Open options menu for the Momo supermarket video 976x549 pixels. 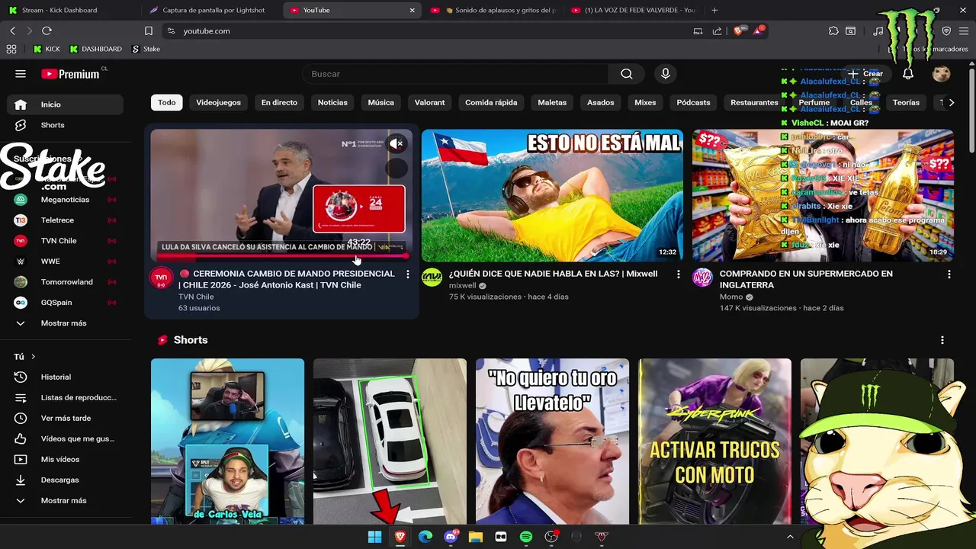pyautogui.click(x=949, y=274)
